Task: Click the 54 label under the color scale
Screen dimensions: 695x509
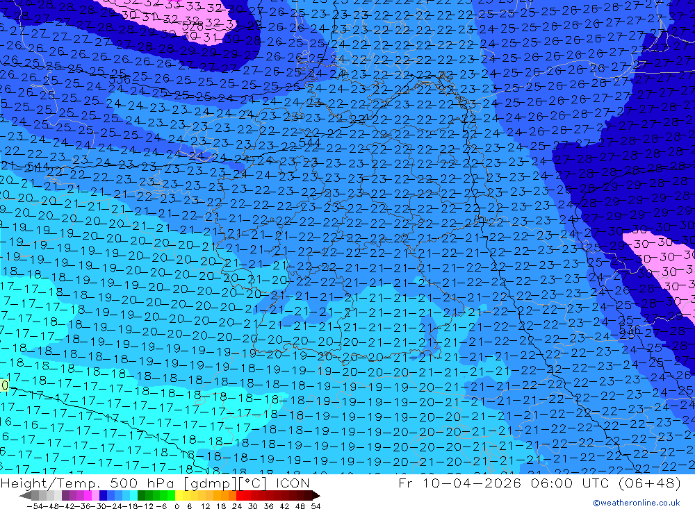Action: pyautogui.click(x=316, y=506)
